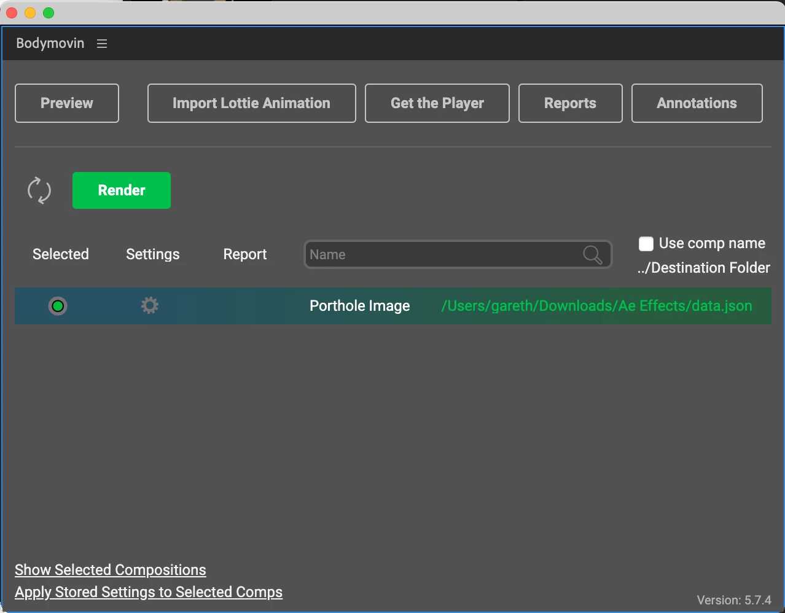Image resolution: width=785 pixels, height=613 pixels.
Task: Enable the Use comp name checkbox
Action: 646,244
